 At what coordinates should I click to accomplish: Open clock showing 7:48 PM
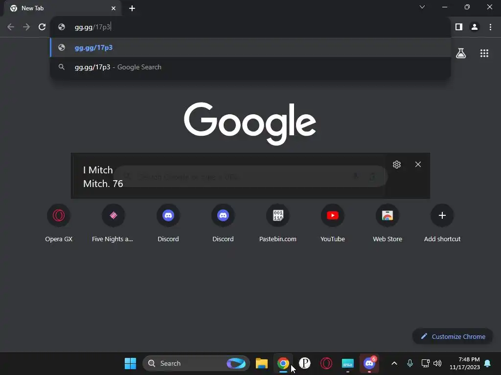click(x=465, y=363)
